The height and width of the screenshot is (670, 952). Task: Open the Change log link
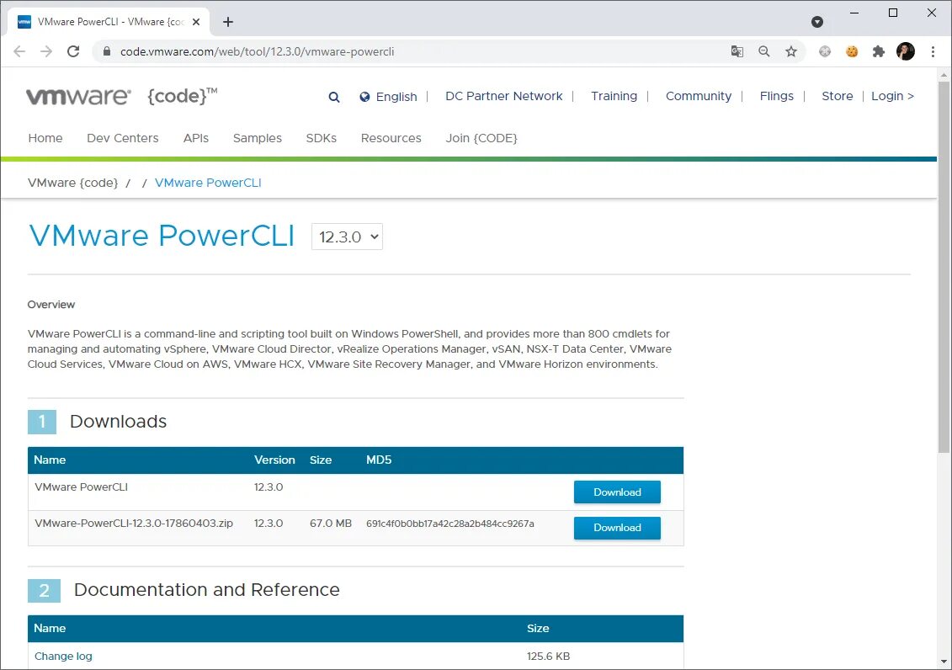63,656
